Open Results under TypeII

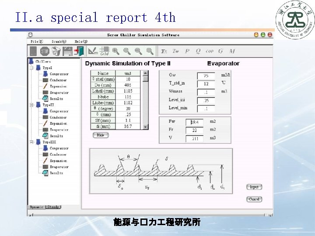coord(56,136)
